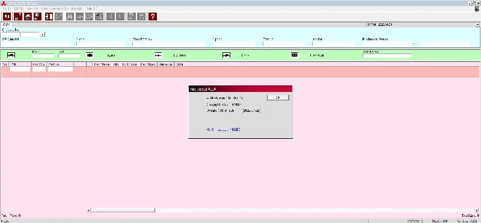481x223 pixels.
Task: Open the File menu
Action: (x=7, y=8)
